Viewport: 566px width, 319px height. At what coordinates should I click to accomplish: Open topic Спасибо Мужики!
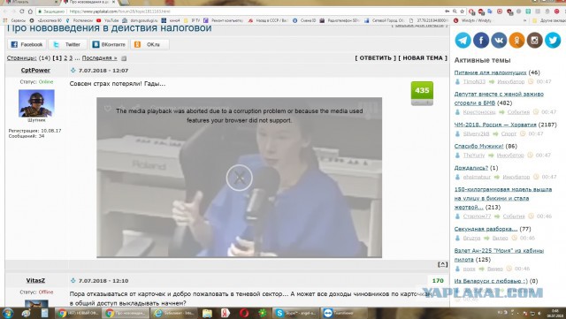[x=478, y=146]
